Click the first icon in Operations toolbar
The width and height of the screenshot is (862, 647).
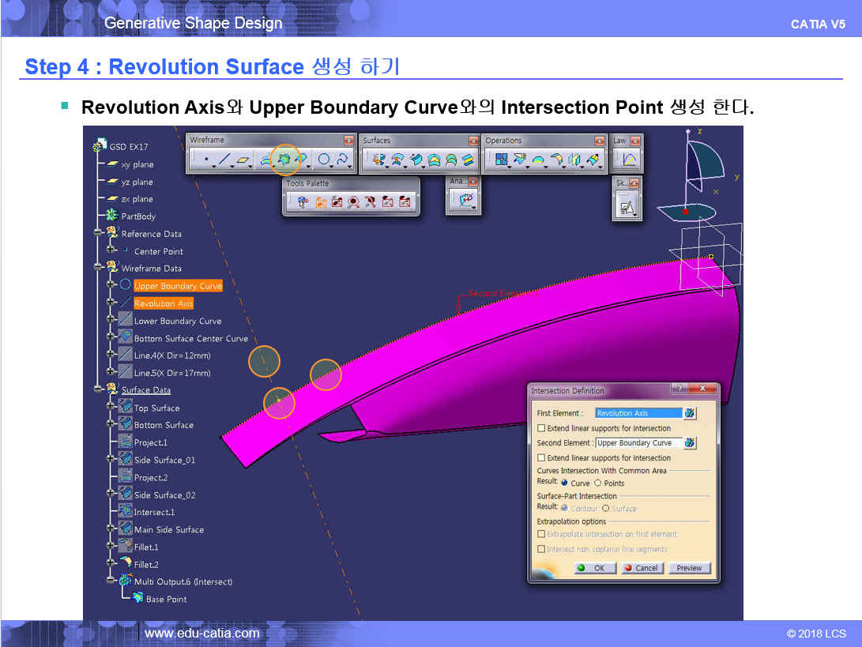[x=500, y=160]
